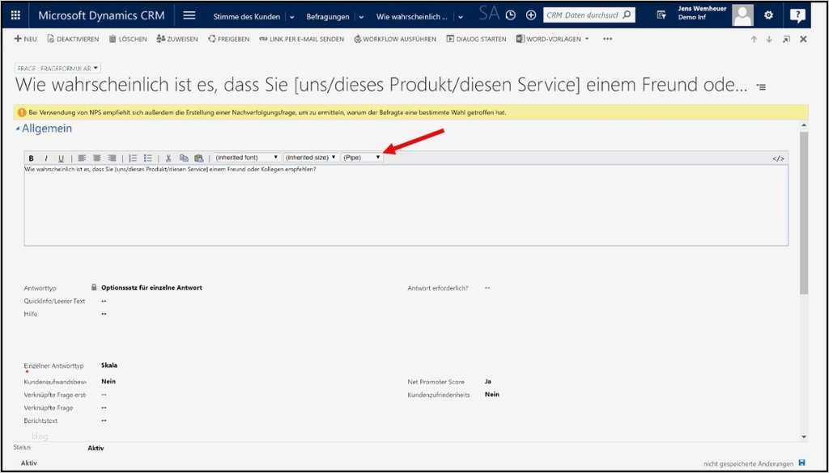Apply bold formatting in editor

pyautogui.click(x=32, y=158)
